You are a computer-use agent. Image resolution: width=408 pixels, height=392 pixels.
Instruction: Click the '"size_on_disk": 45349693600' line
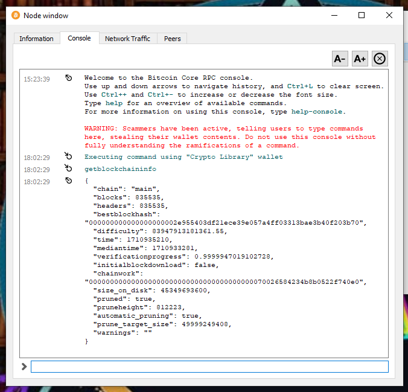click(151, 291)
